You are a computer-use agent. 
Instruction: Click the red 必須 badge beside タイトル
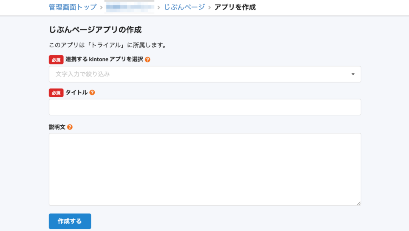pos(56,92)
